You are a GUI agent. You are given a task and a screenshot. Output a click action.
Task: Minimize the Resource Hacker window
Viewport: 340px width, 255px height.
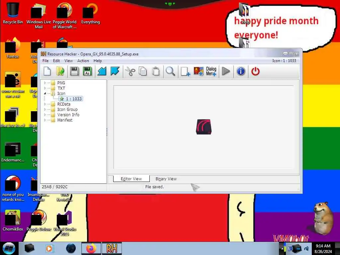pyautogui.click(x=285, y=54)
